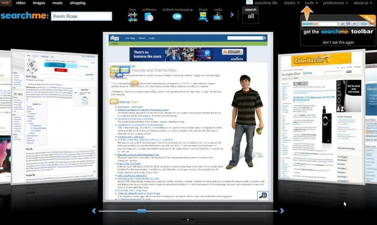
Task: Click the results slider track right side
Action: (x=212, y=211)
